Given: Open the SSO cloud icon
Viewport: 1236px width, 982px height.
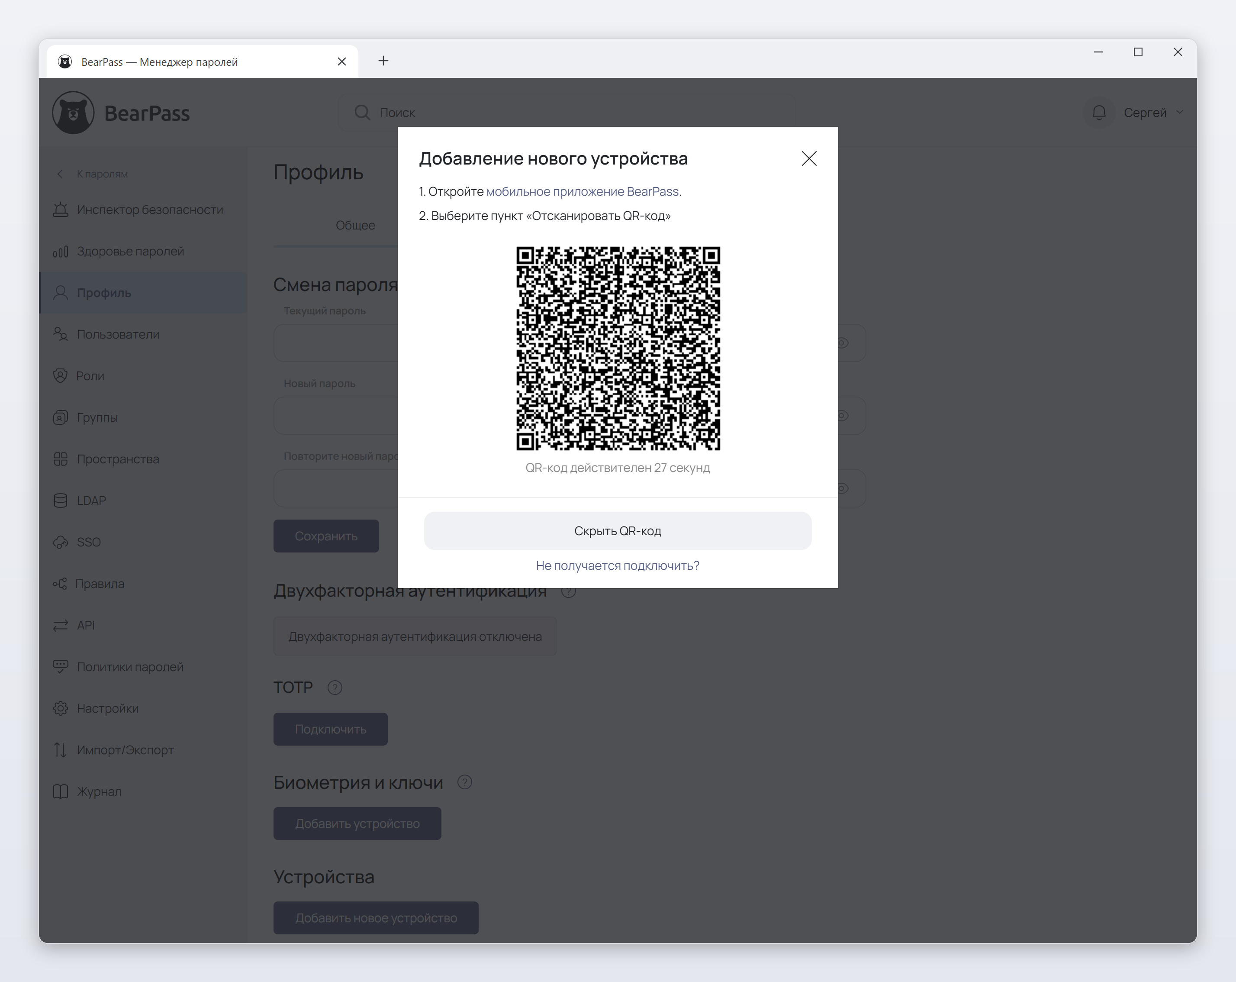Looking at the screenshot, I should click(x=60, y=542).
